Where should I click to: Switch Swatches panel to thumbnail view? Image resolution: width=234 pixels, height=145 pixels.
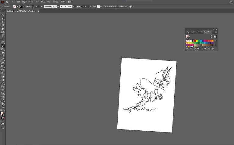[x=215, y=36]
